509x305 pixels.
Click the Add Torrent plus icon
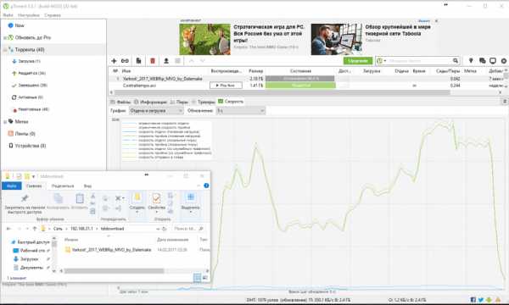coord(114,61)
